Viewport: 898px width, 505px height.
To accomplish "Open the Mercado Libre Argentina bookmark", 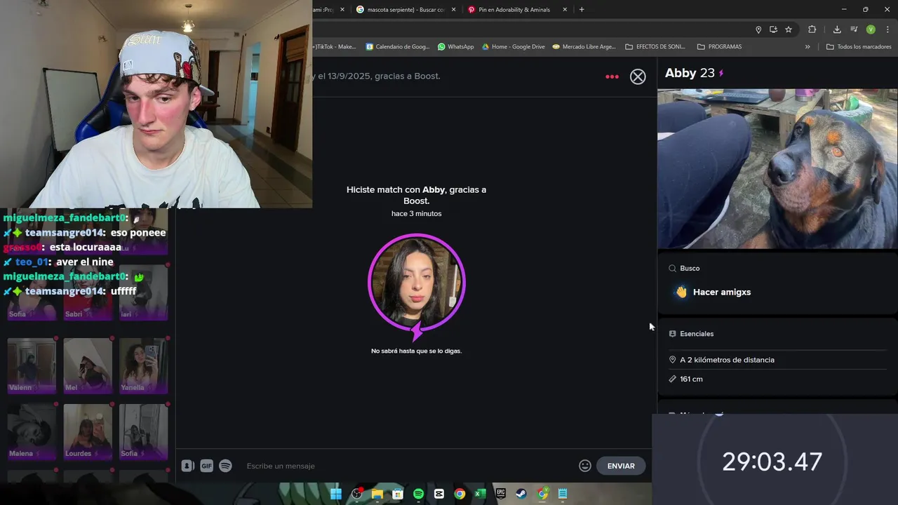I will click(x=584, y=47).
